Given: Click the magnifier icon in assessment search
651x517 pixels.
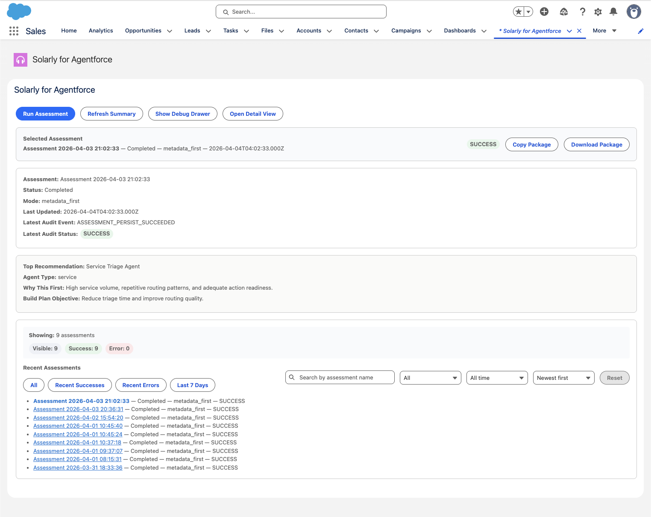Looking at the screenshot, I should [x=292, y=377].
